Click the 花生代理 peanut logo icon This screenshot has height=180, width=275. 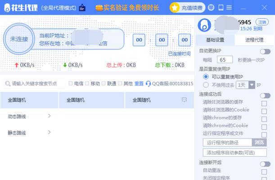tap(7, 8)
